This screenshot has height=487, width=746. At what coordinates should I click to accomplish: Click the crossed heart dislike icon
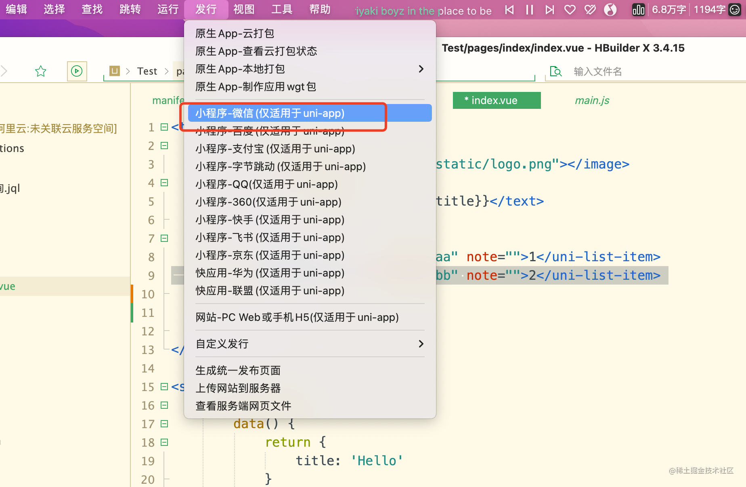pos(590,10)
